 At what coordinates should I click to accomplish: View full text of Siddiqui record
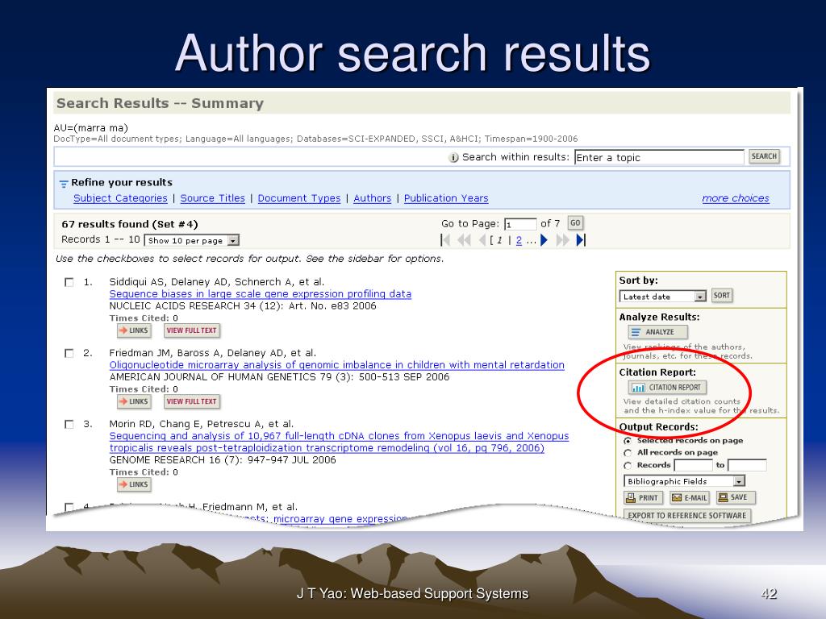point(192,330)
